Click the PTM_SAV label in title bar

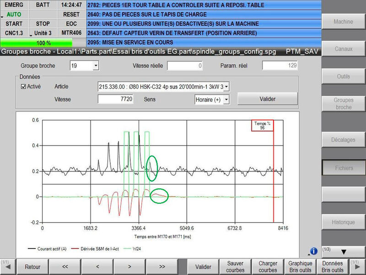302,51
